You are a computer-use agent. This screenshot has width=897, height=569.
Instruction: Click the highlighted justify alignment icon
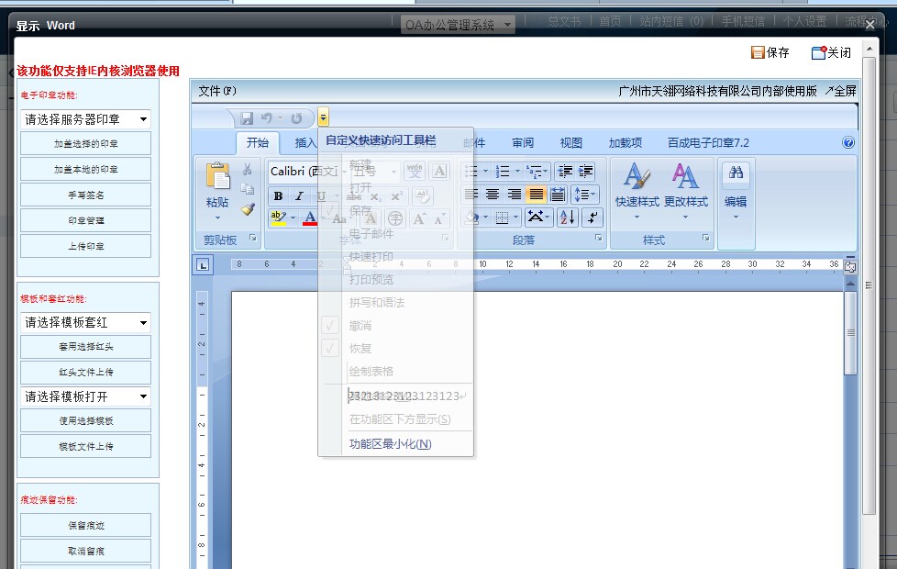536,195
